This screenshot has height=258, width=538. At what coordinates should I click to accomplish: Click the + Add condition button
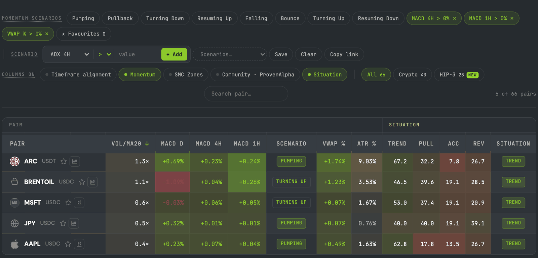tap(174, 54)
